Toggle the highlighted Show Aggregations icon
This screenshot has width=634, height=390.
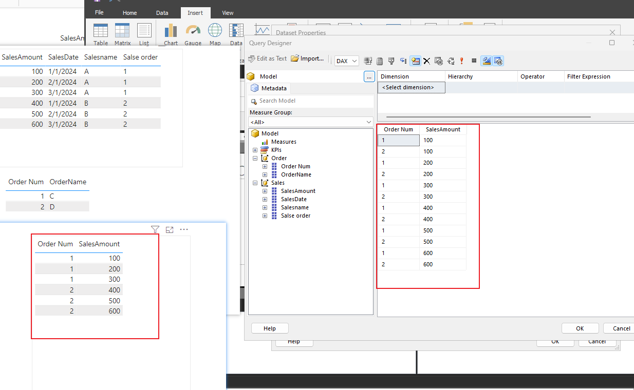(415, 61)
